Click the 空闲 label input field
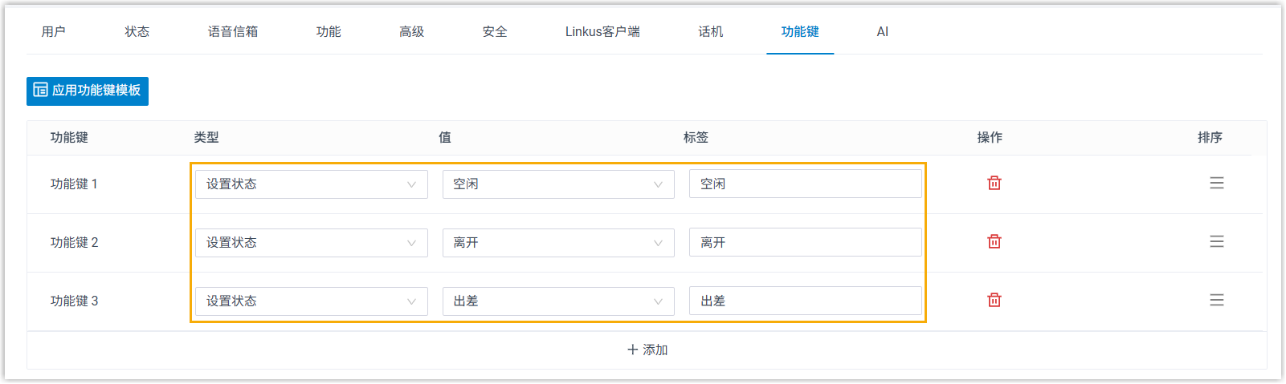 805,184
